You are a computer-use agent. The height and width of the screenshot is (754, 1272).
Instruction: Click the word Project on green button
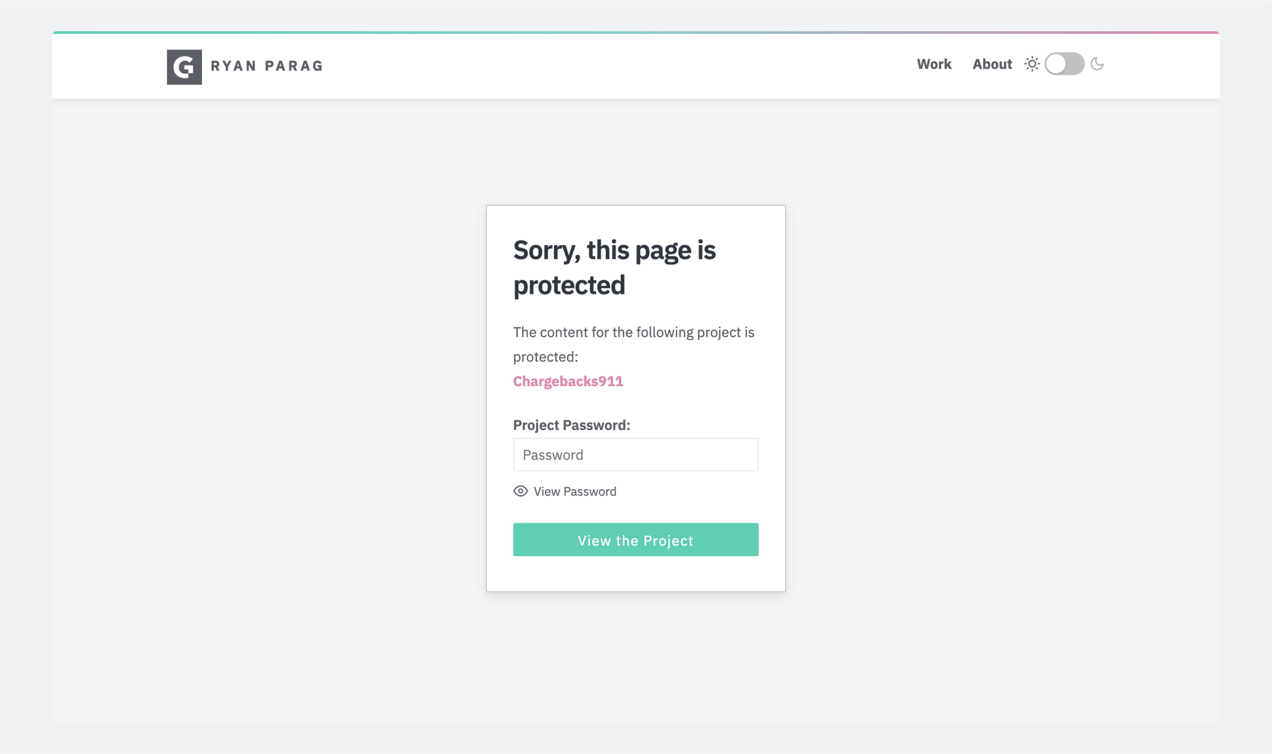click(668, 540)
